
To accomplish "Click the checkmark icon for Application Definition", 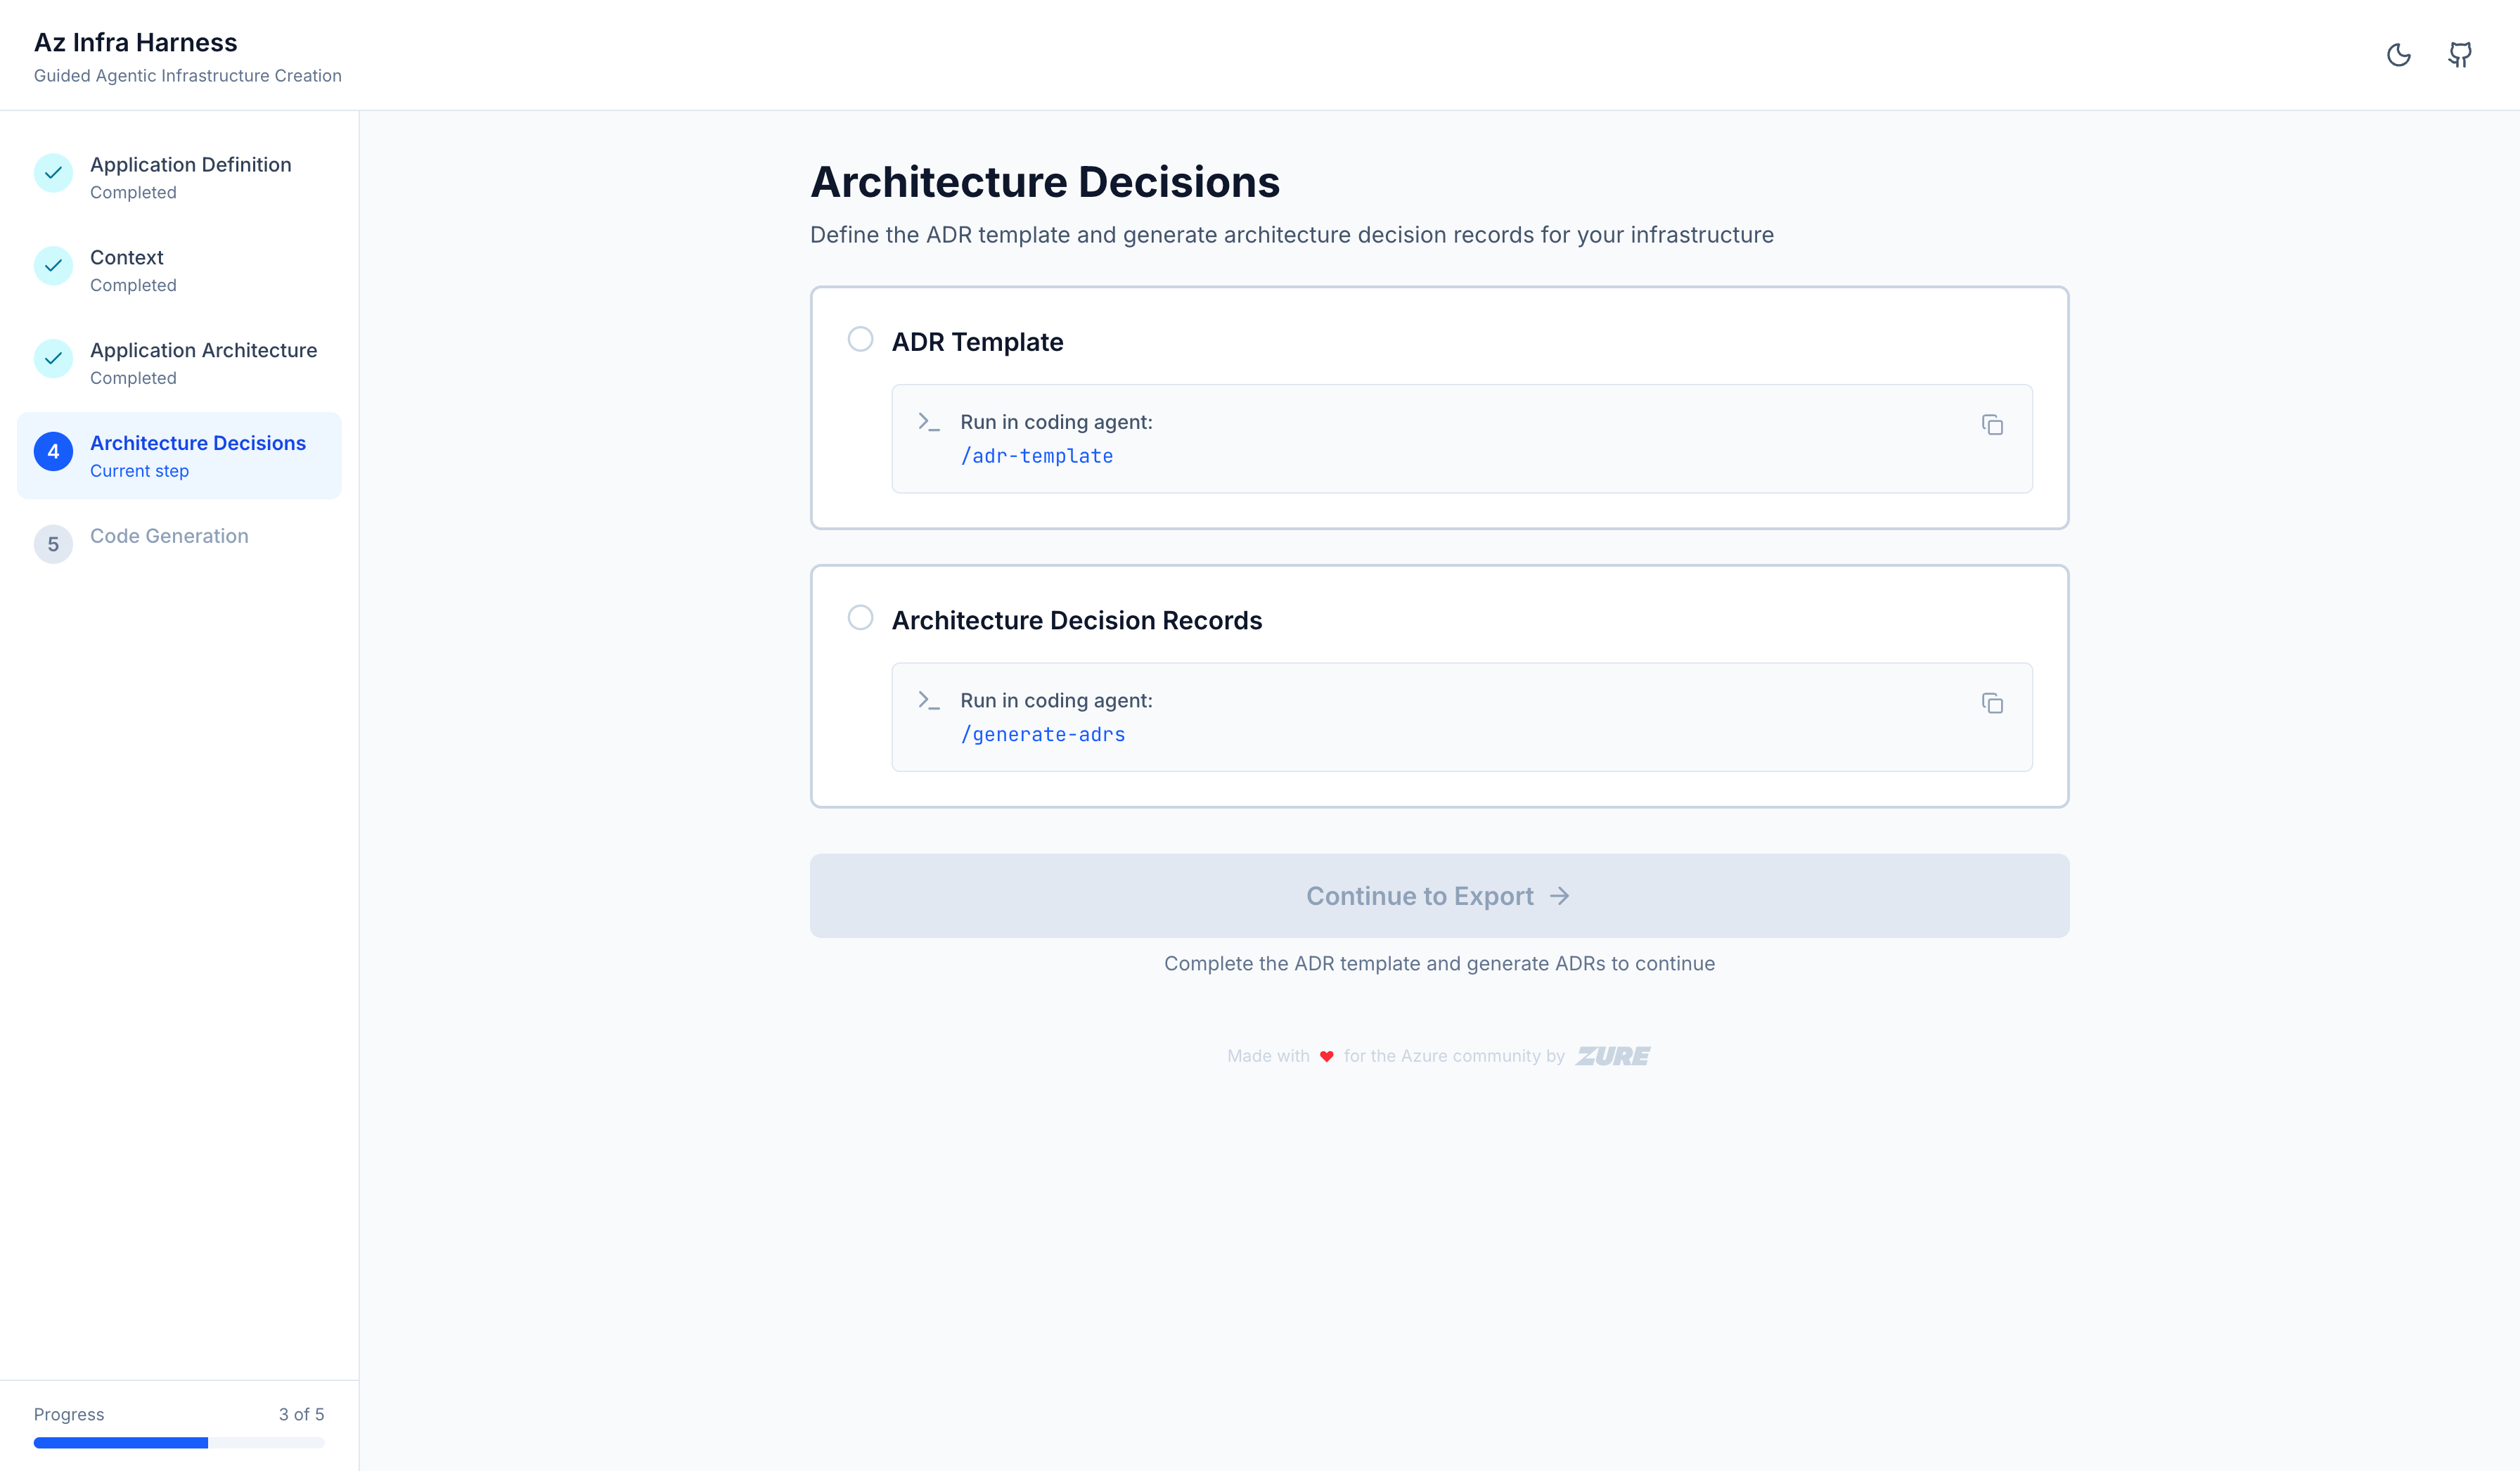I will 53,173.
